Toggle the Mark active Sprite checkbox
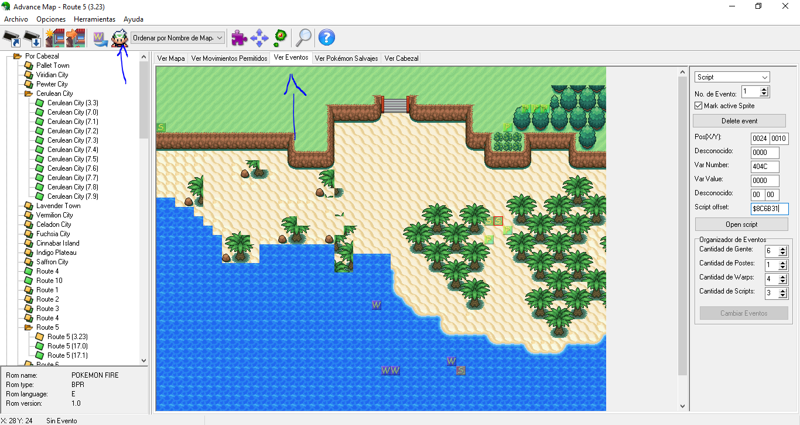The height and width of the screenshot is (425, 800). (698, 106)
